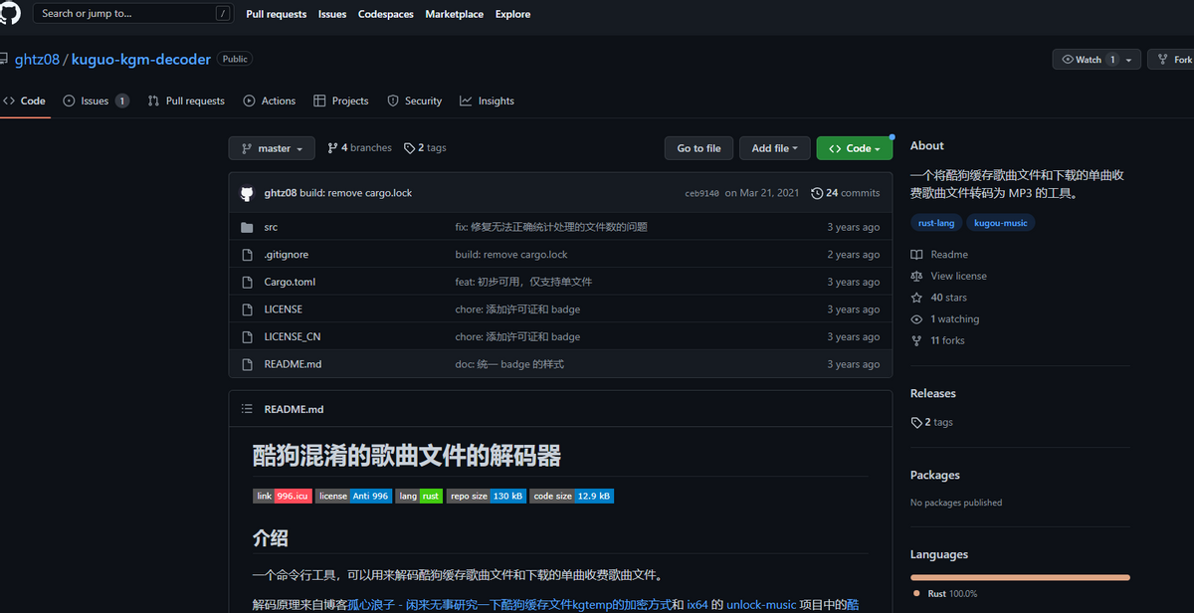Open the ghtz08 owner profile link
Viewport: 1194px width, 613px height.
37,60
